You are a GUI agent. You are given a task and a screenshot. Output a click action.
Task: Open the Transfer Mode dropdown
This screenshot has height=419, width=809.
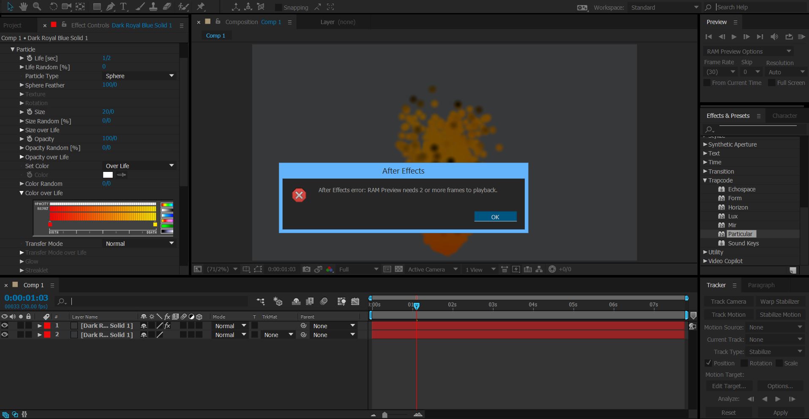tap(139, 244)
